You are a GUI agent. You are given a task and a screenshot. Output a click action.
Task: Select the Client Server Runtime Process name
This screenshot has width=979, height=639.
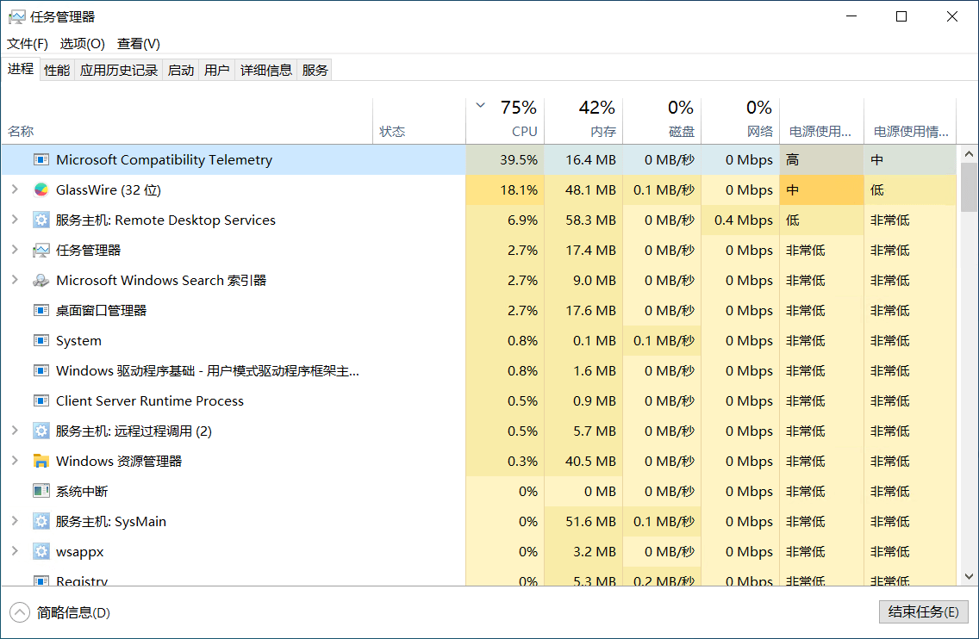150,400
